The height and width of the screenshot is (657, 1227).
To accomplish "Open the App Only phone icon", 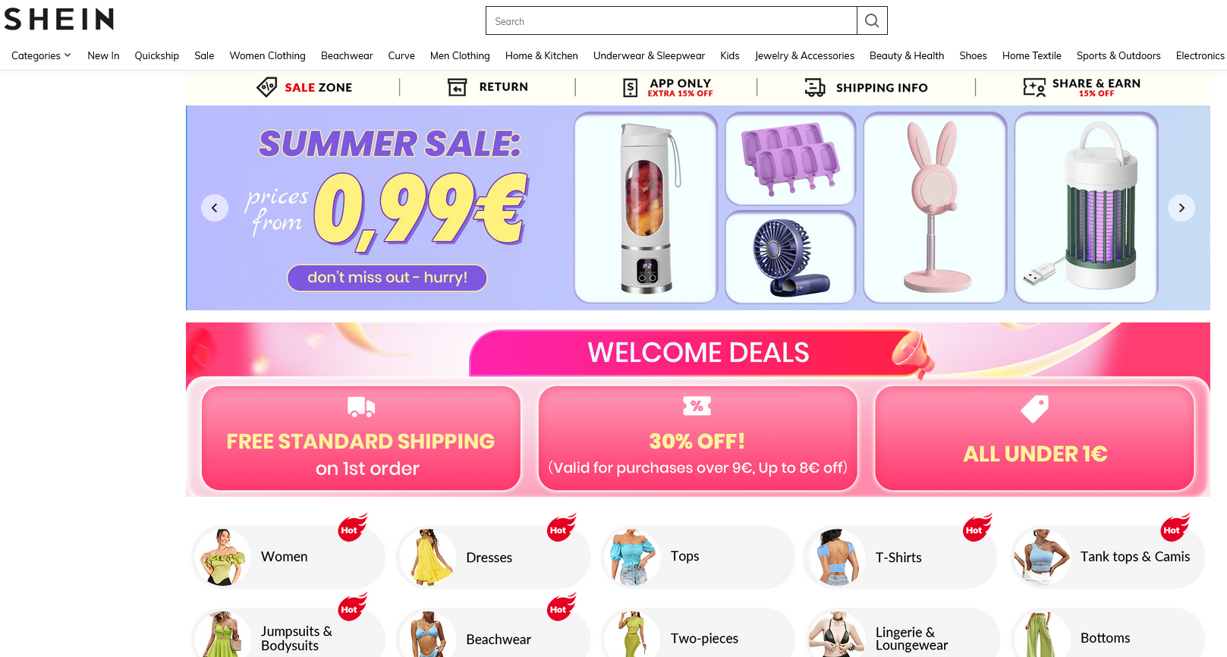I will click(x=631, y=88).
